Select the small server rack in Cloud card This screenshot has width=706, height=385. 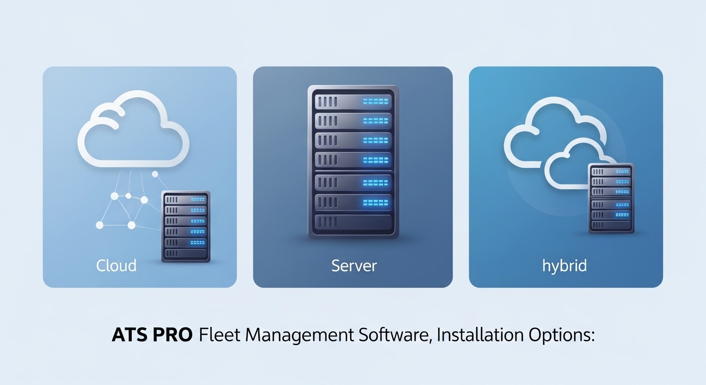pos(185,227)
